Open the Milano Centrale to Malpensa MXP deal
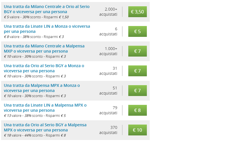 [44, 49]
